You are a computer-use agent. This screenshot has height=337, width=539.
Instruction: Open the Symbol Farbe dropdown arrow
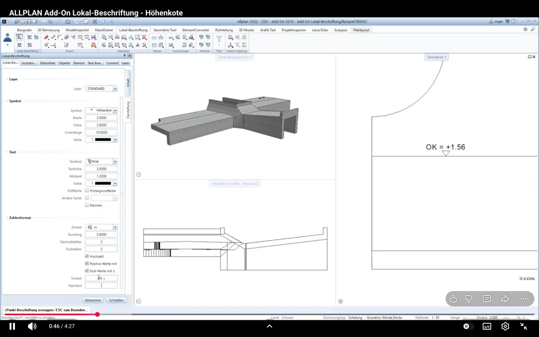[115, 140]
